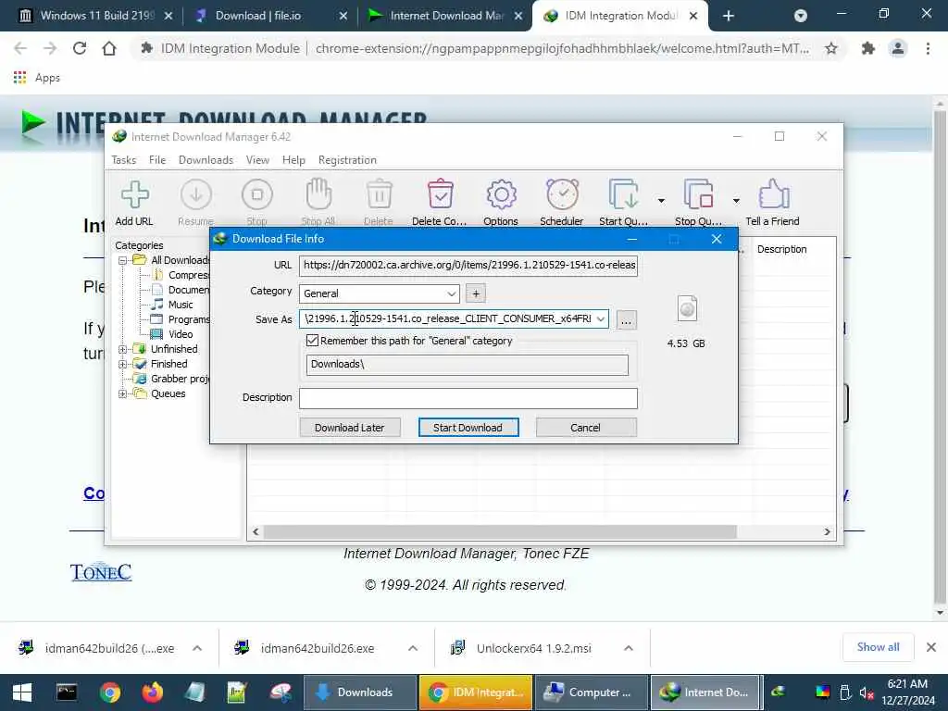Click Cancel in Download File Info
Viewport: 948px width, 711px height.
coord(586,428)
